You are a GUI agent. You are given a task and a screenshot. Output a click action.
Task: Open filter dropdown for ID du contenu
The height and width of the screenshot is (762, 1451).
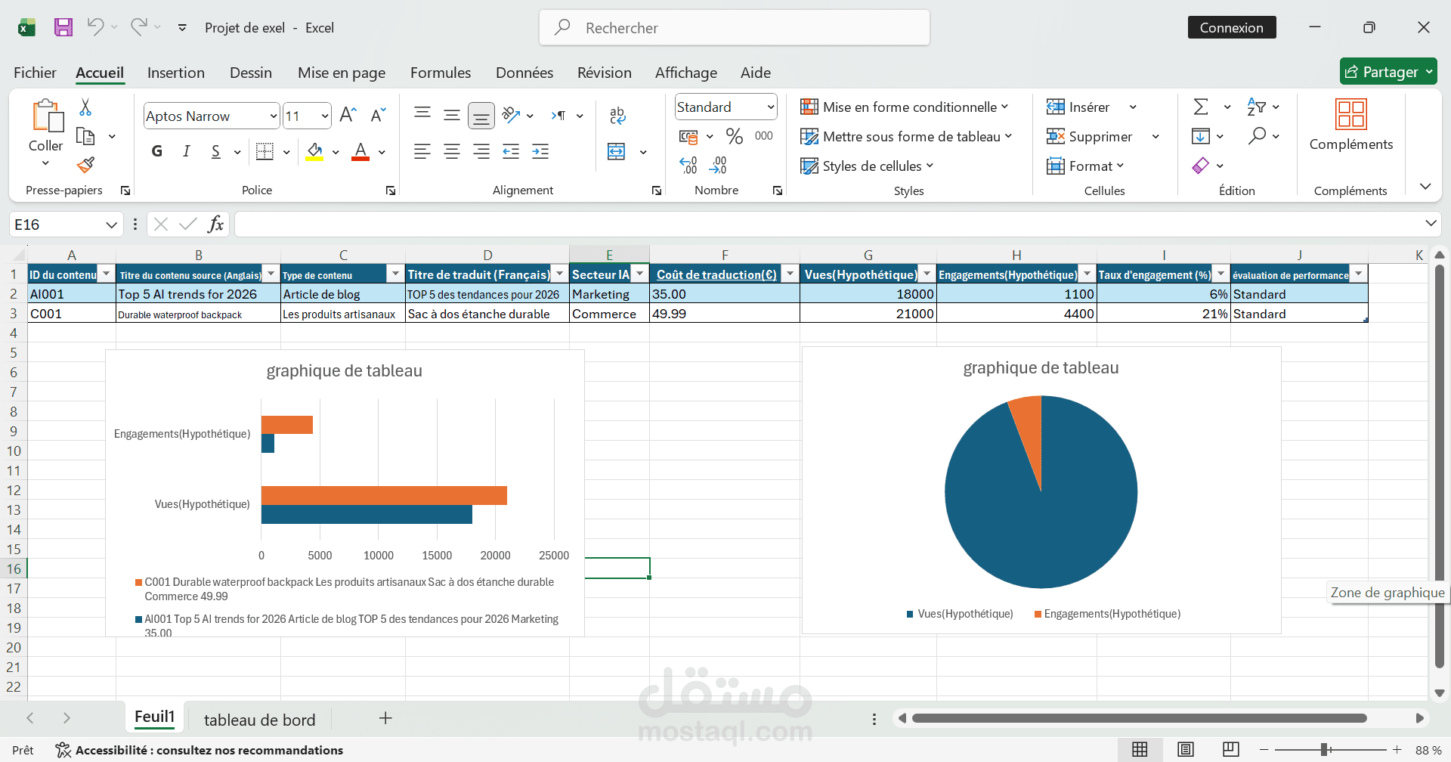(x=107, y=274)
